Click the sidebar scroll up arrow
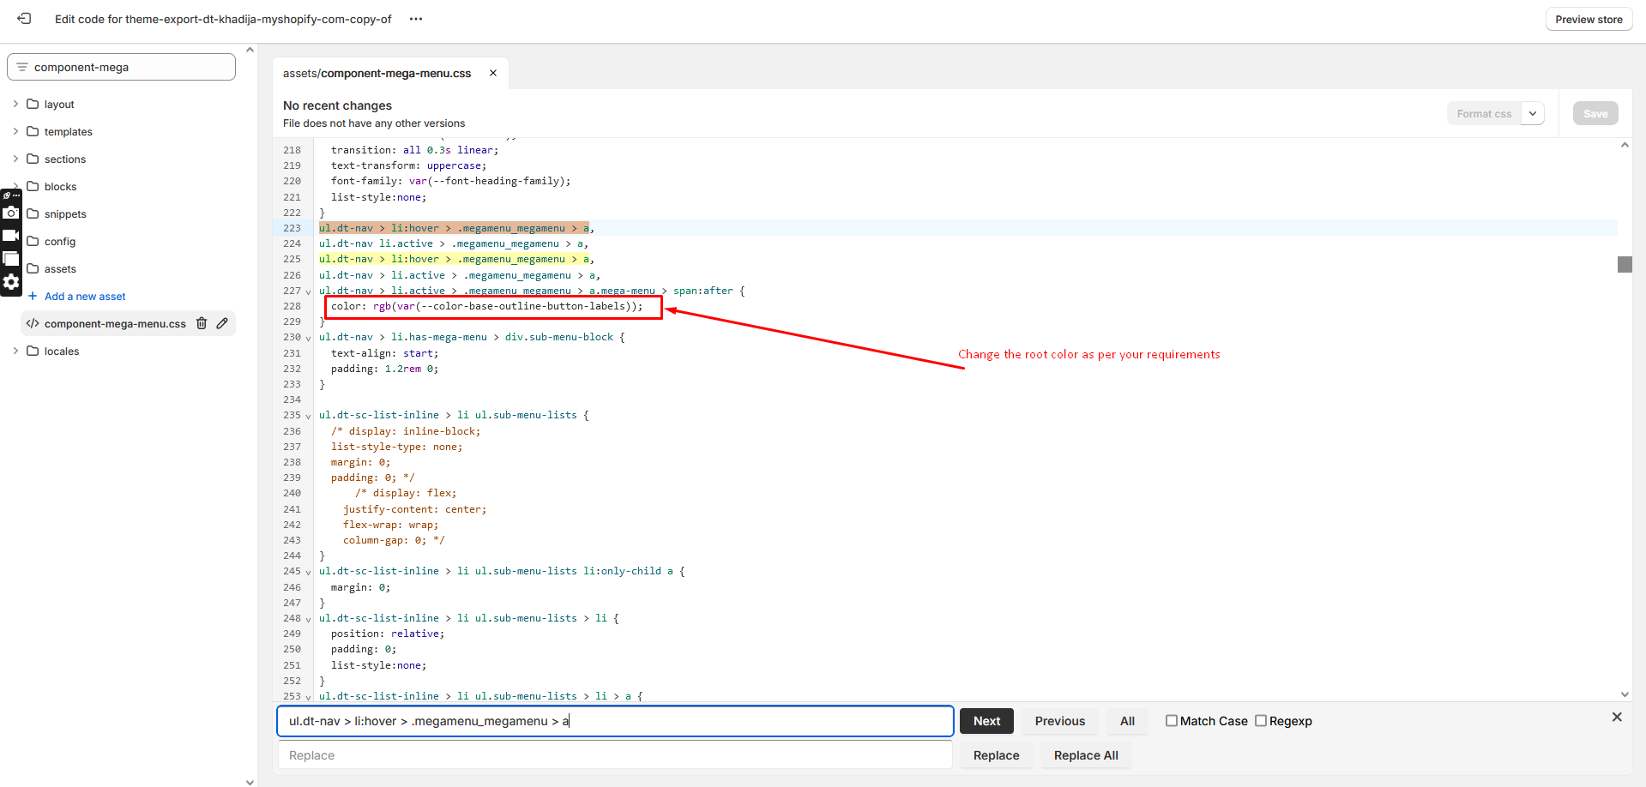 tap(250, 50)
